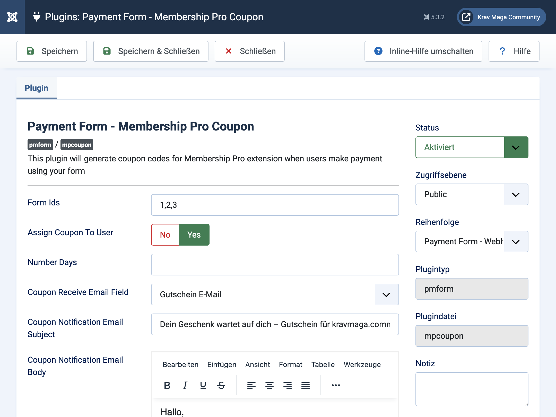Toggle italic formatting in editor
This screenshot has height=417, width=556.
pos(185,385)
